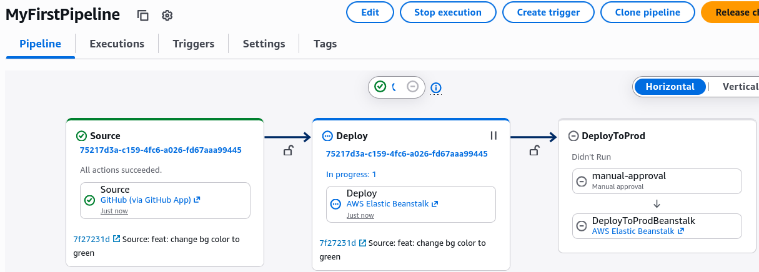Click the in-progress status filter icon

pyautogui.click(x=395, y=87)
